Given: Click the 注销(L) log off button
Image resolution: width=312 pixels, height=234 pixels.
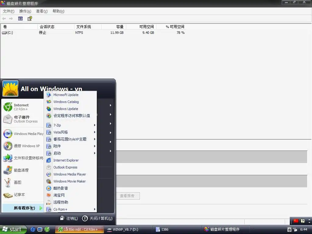Looking at the screenshot, I should (69, 218).
